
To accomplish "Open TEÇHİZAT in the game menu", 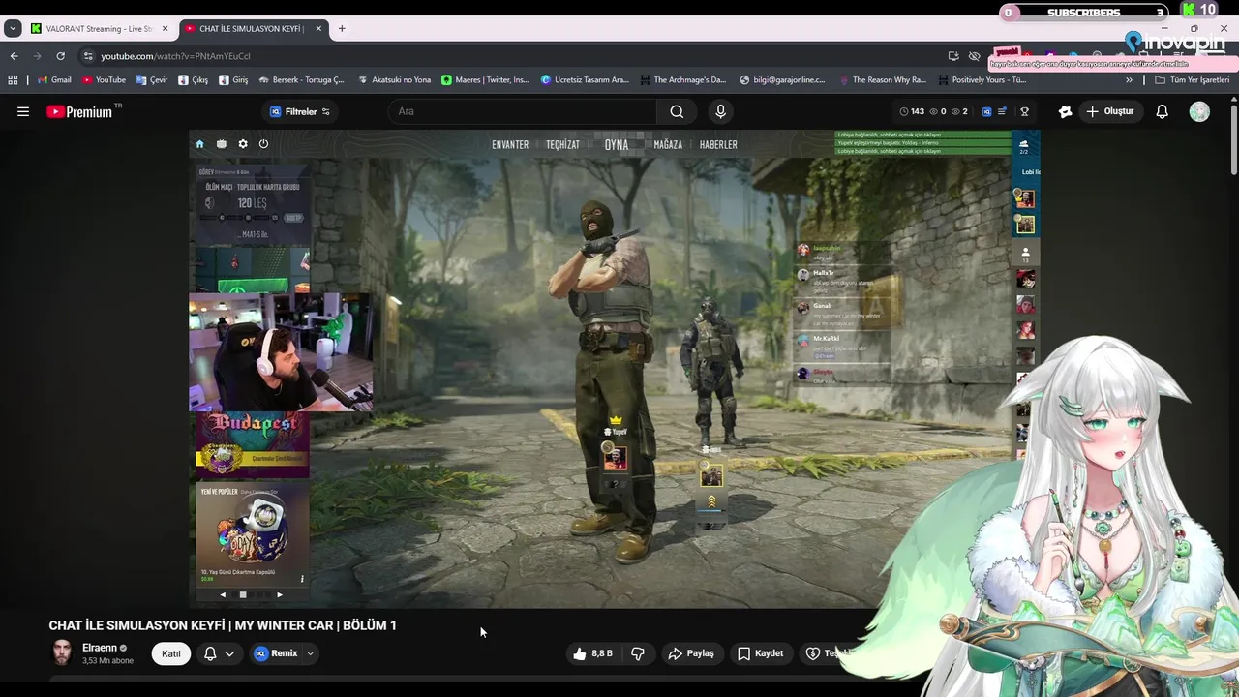I will (562, 145).
